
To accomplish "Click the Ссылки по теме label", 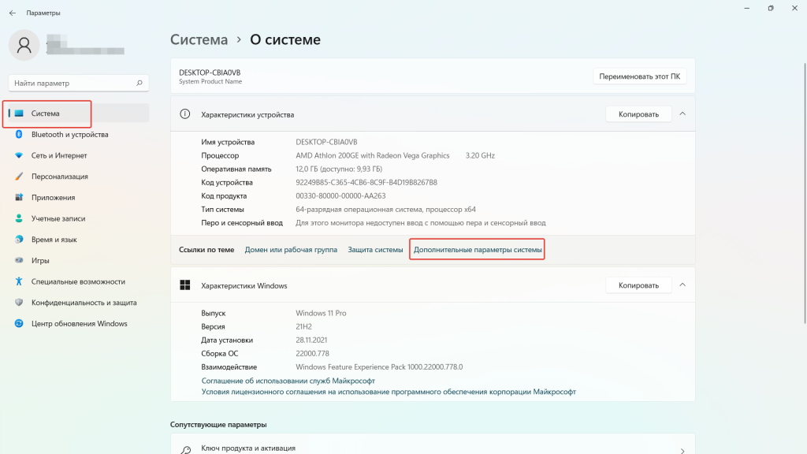I will (206, 250).
